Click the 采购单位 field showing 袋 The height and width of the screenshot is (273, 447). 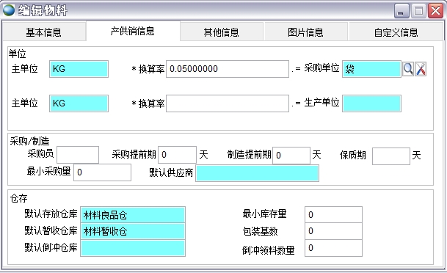tap(371, 69)
